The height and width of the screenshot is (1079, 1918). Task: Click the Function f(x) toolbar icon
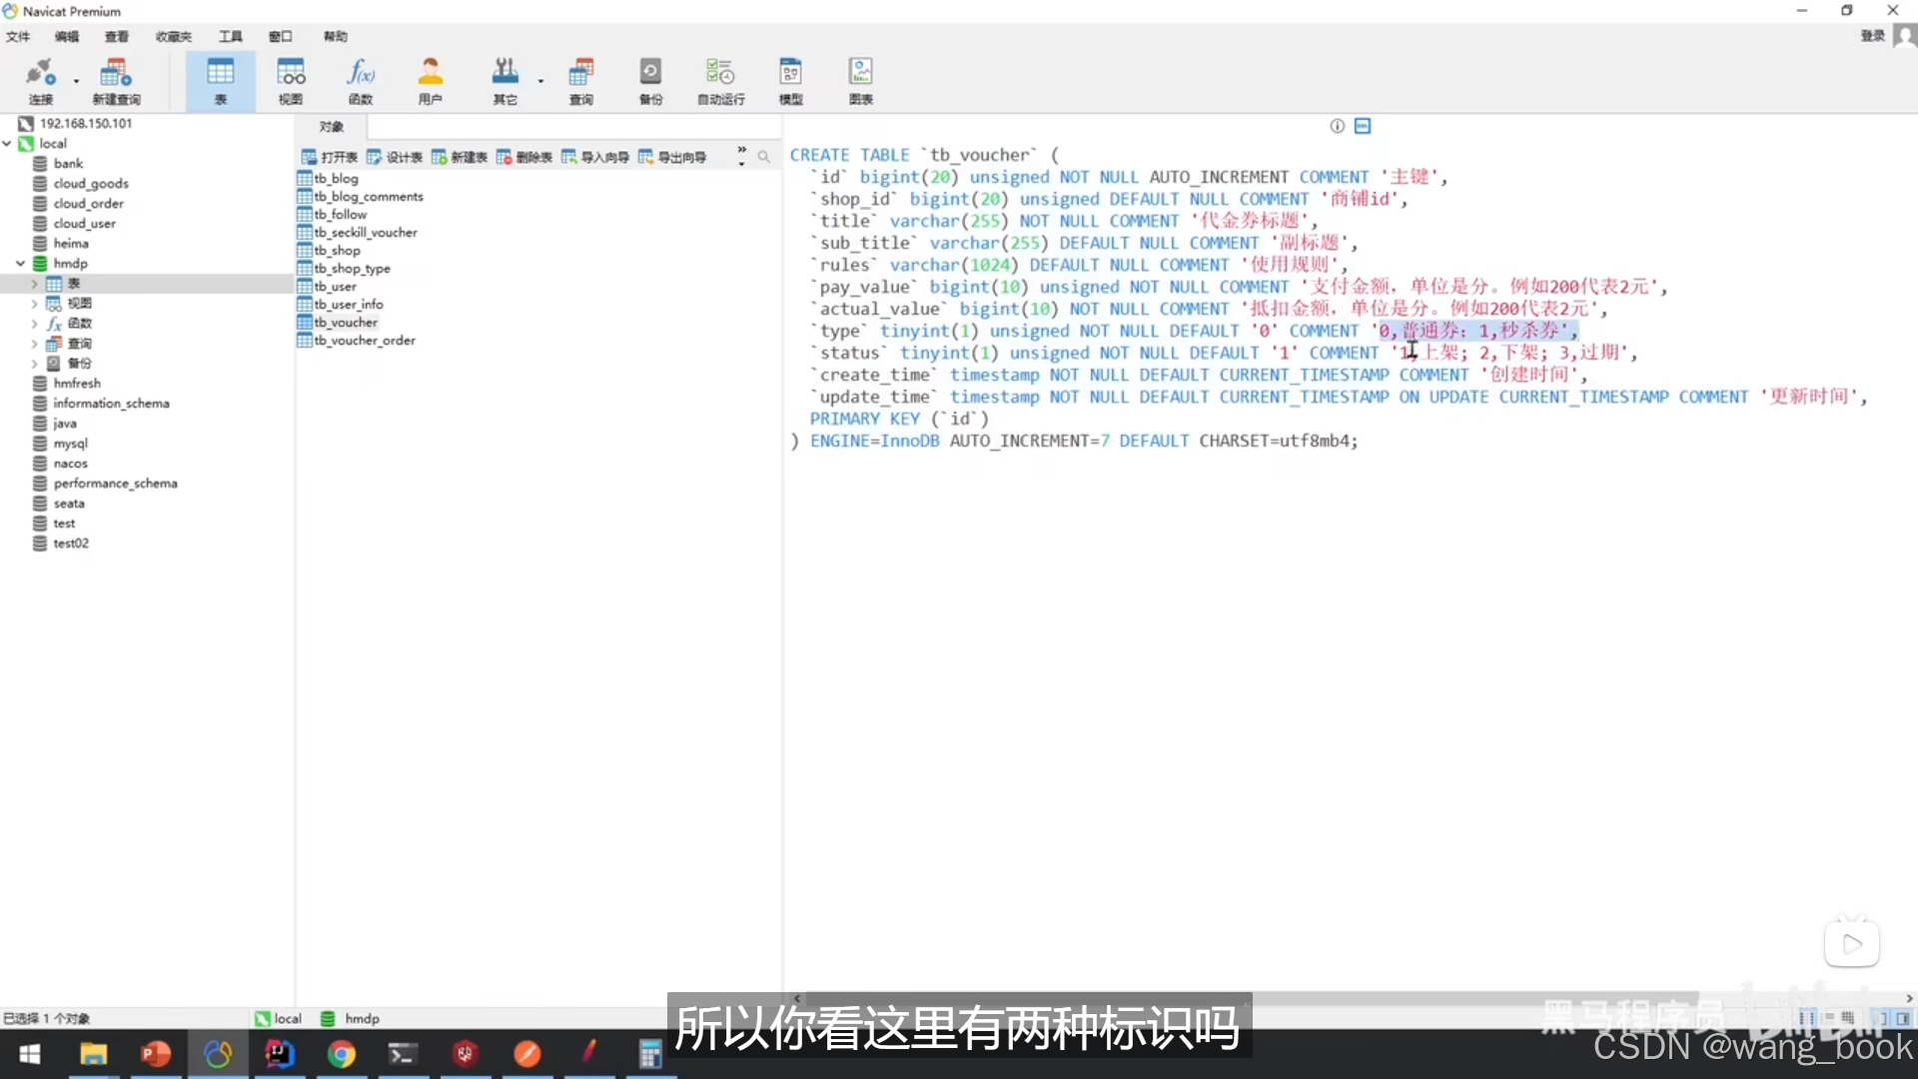click(x=360, y=80)
